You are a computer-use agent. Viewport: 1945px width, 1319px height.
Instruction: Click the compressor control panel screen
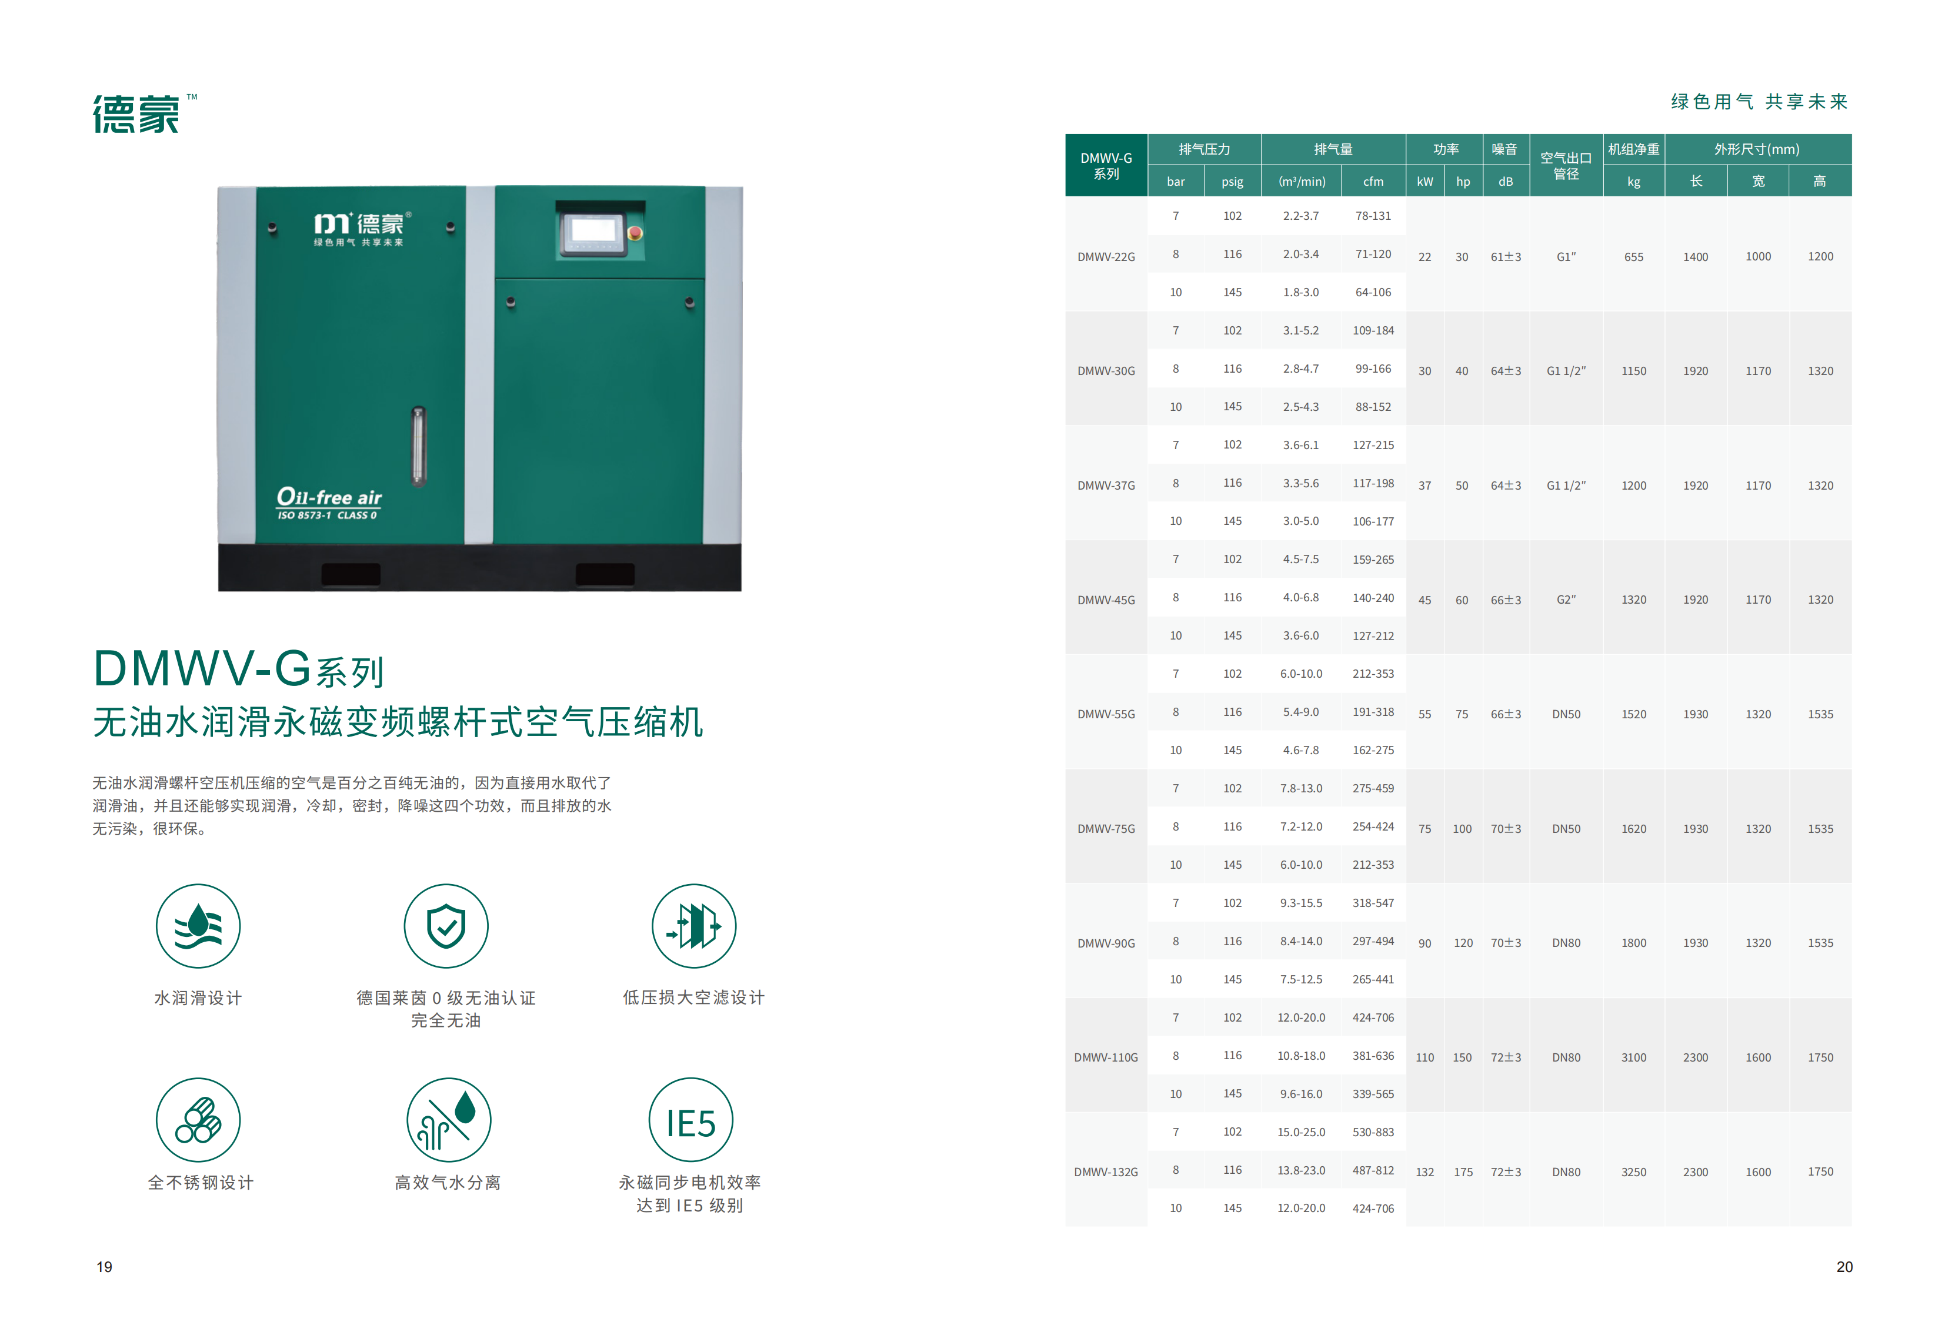593,231
